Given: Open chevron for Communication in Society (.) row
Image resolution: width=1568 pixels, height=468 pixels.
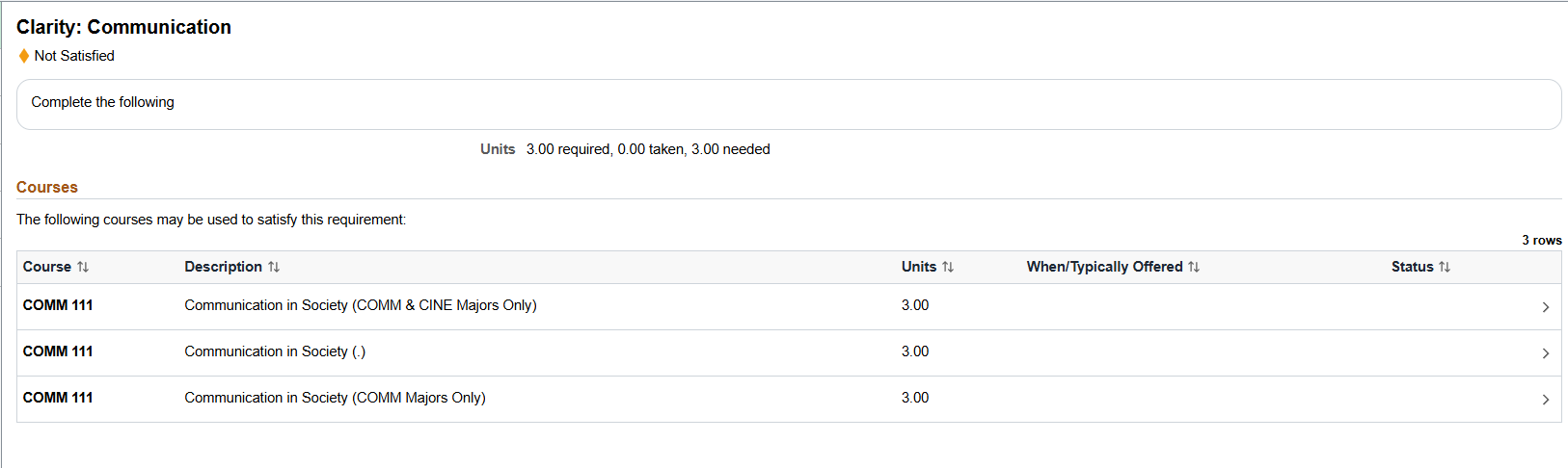Looking at the screenshot, I should click(x=1546, y=353).
